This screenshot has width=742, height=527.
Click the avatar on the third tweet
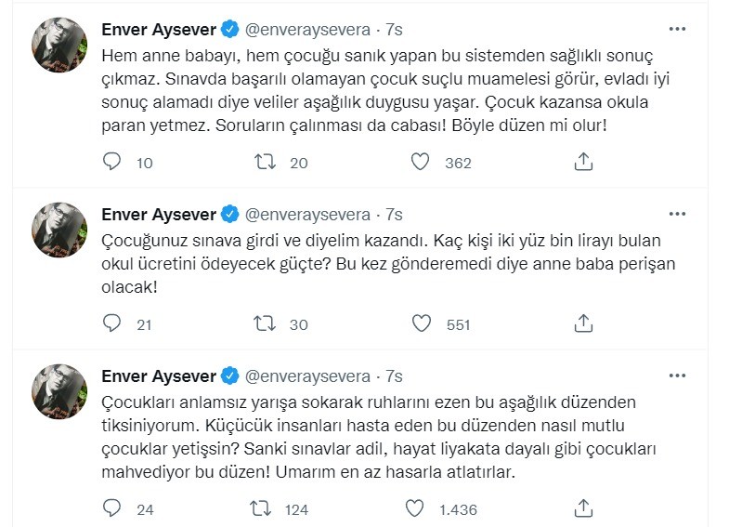pyautogui.click(x=60, y=391)
